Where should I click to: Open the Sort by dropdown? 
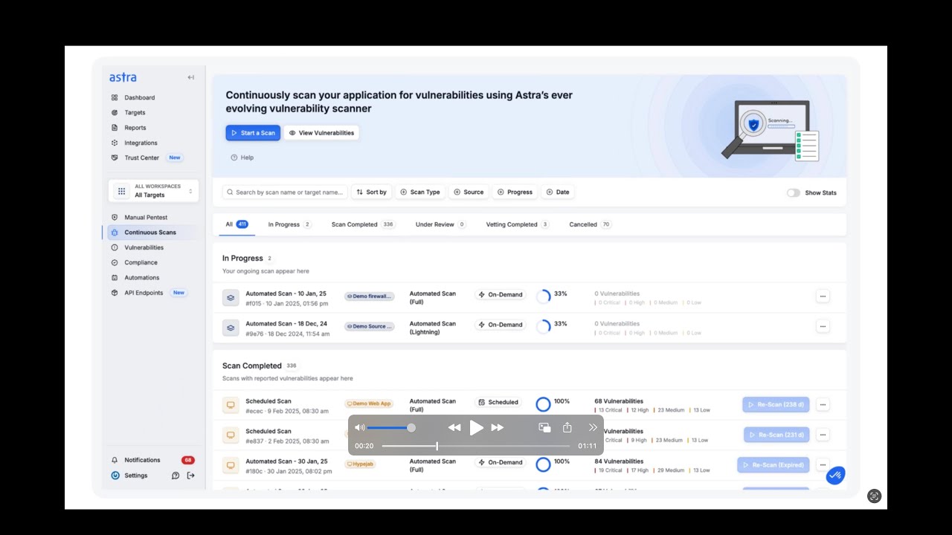pyautogui.click(x=371, y=192)
